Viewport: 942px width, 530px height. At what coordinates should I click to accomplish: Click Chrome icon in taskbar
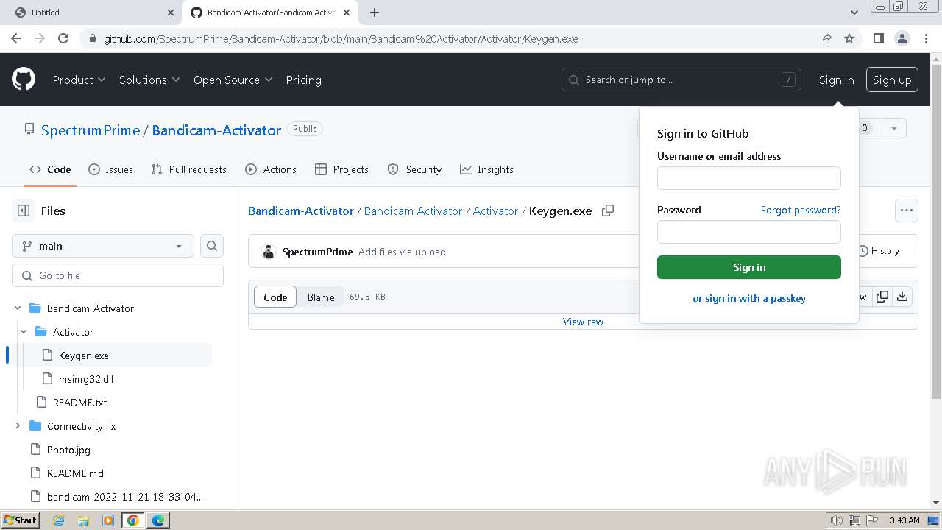pyautogui.click(x=133, y=520)
